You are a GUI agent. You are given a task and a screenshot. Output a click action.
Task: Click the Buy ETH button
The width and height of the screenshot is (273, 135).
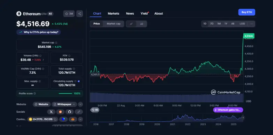pyautogui.click(x=247, y=12)
